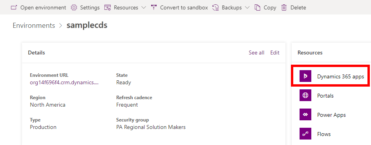The image size is (371, 145).
Task: Click the Refresh cadence field label
Action: click(x=134, y=98)
